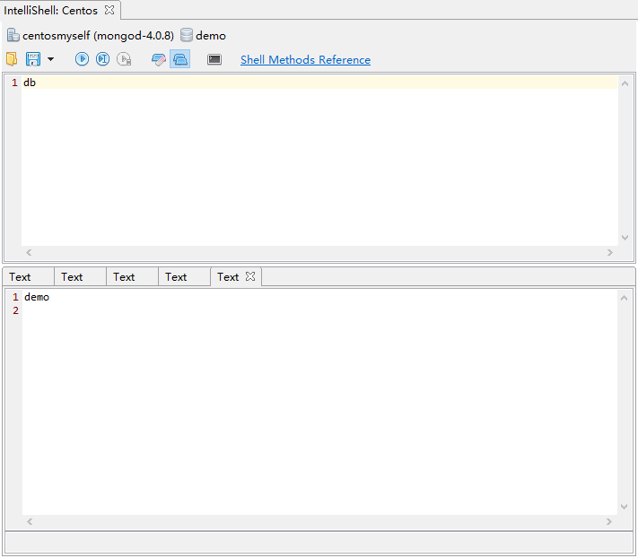Image resolution: width=638 pixels, height=558 pixels.
Task: Clear result tabs using the eraser icon
Action: point(158,59)
